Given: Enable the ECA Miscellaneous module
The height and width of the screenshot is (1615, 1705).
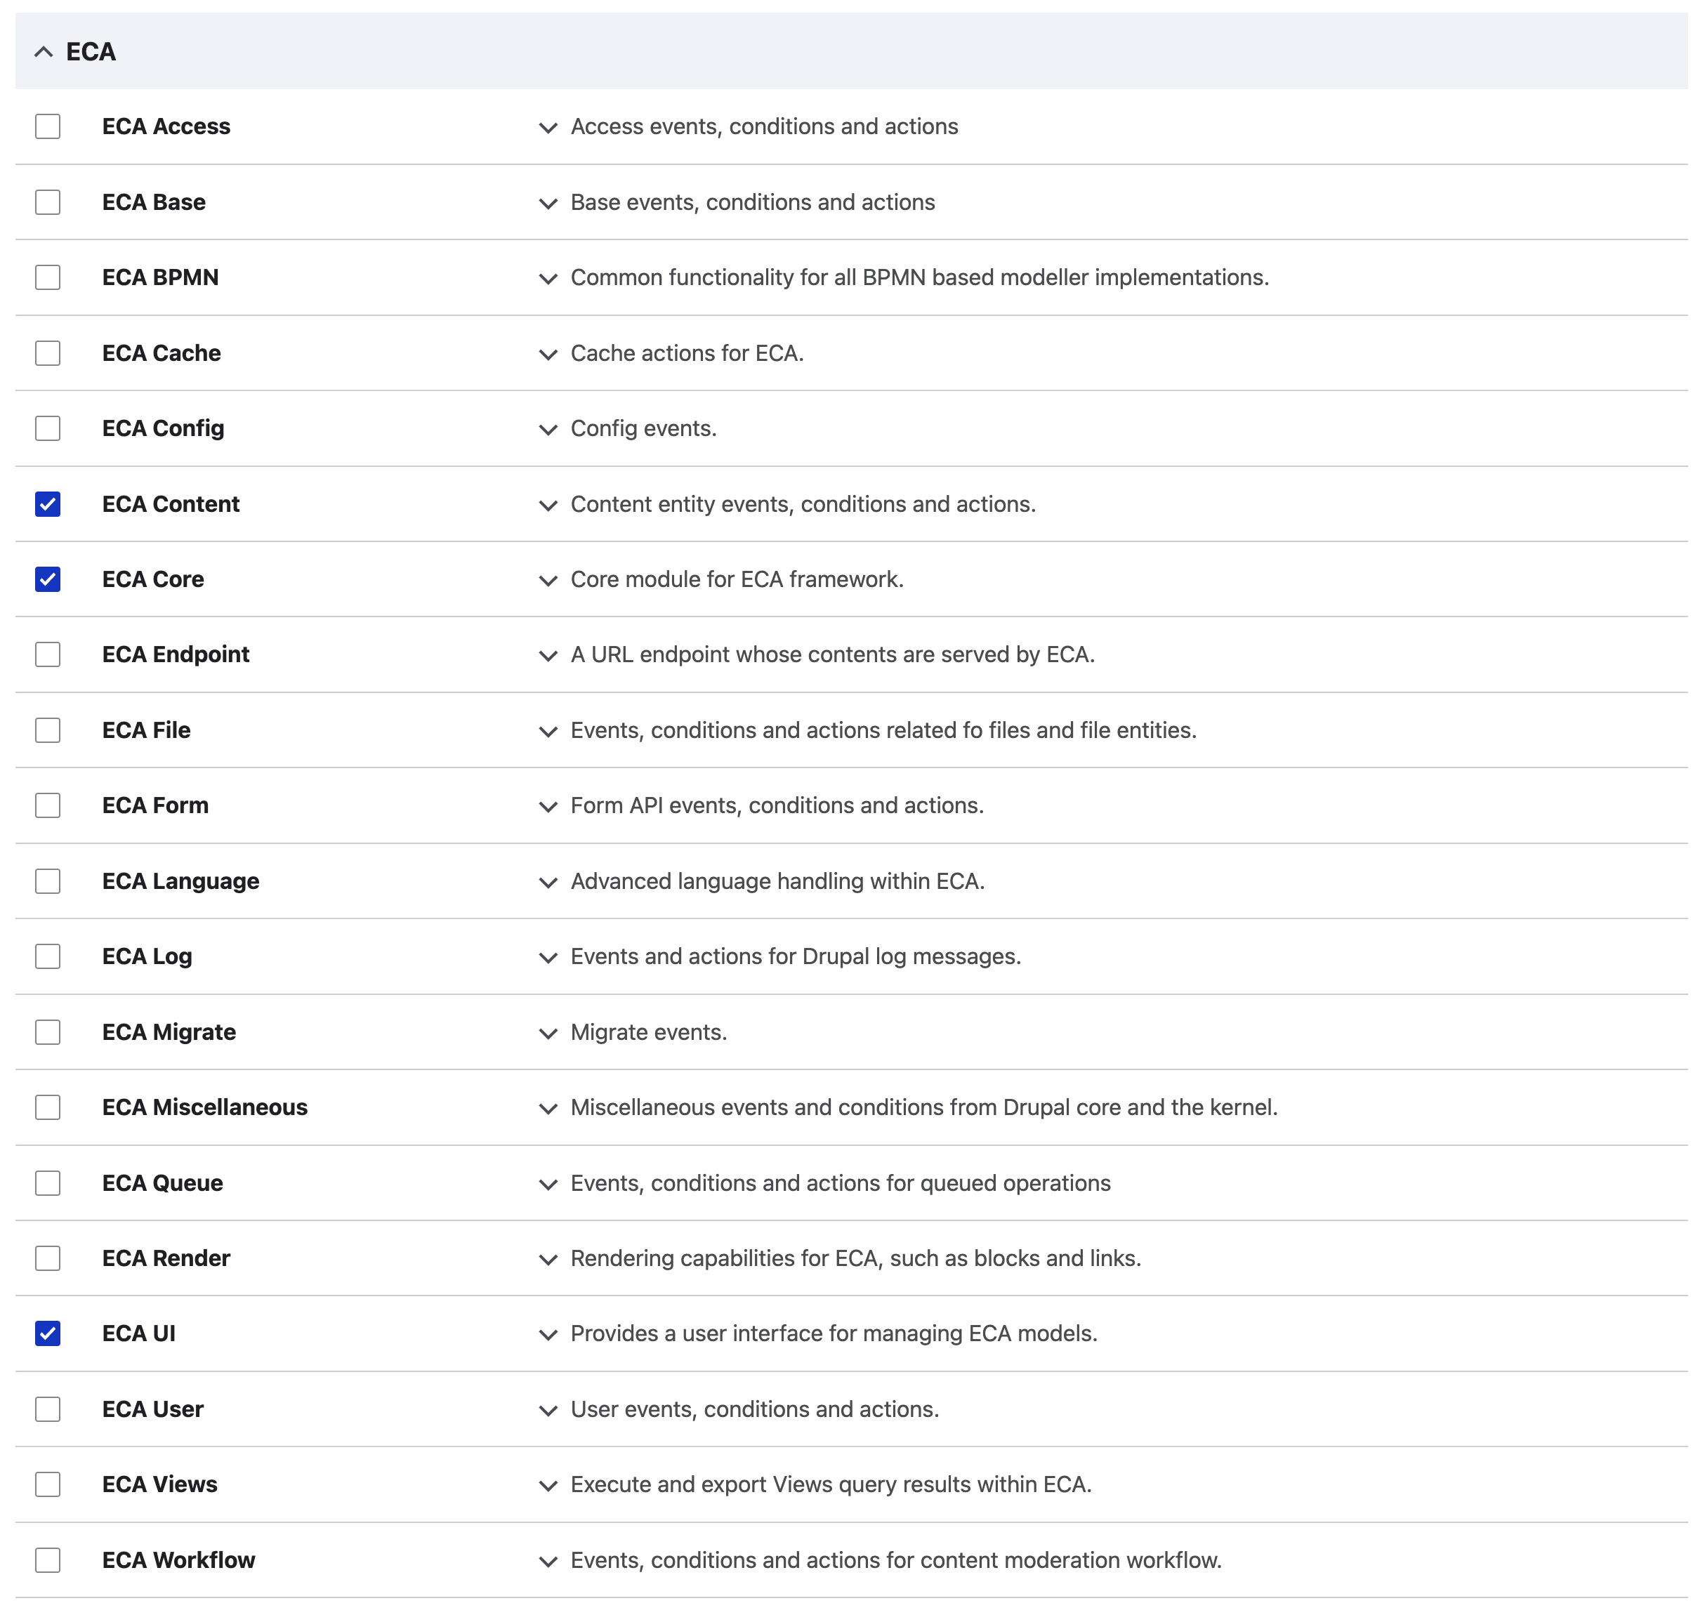Looking at the screenshot, I should (x=47, y=1107).
